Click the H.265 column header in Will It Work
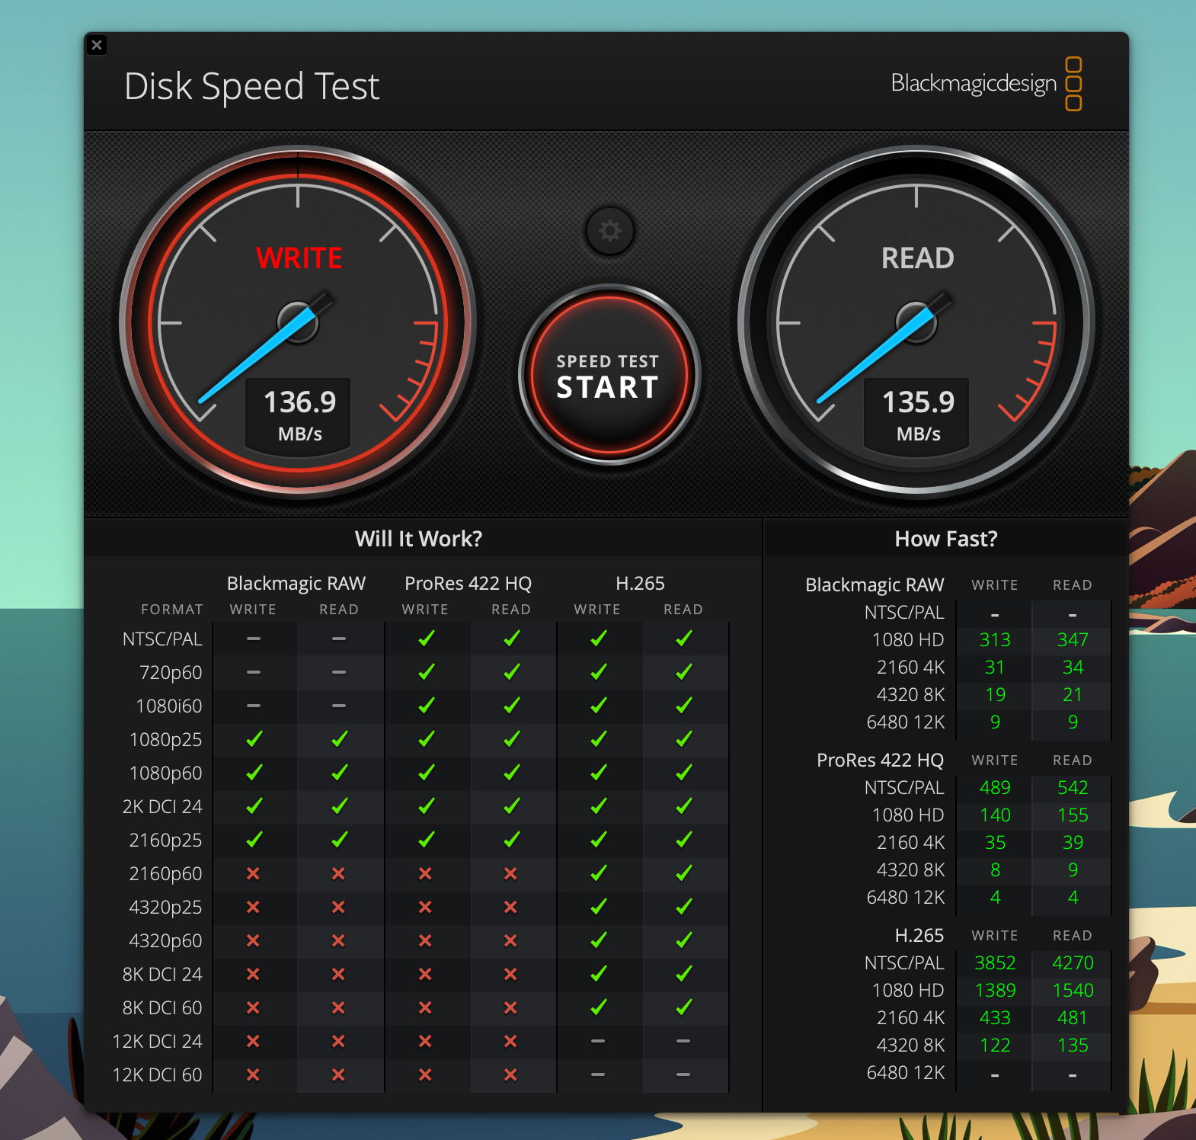The width and height of the screenshot is (1196, 1140). [x=640, y=584]
